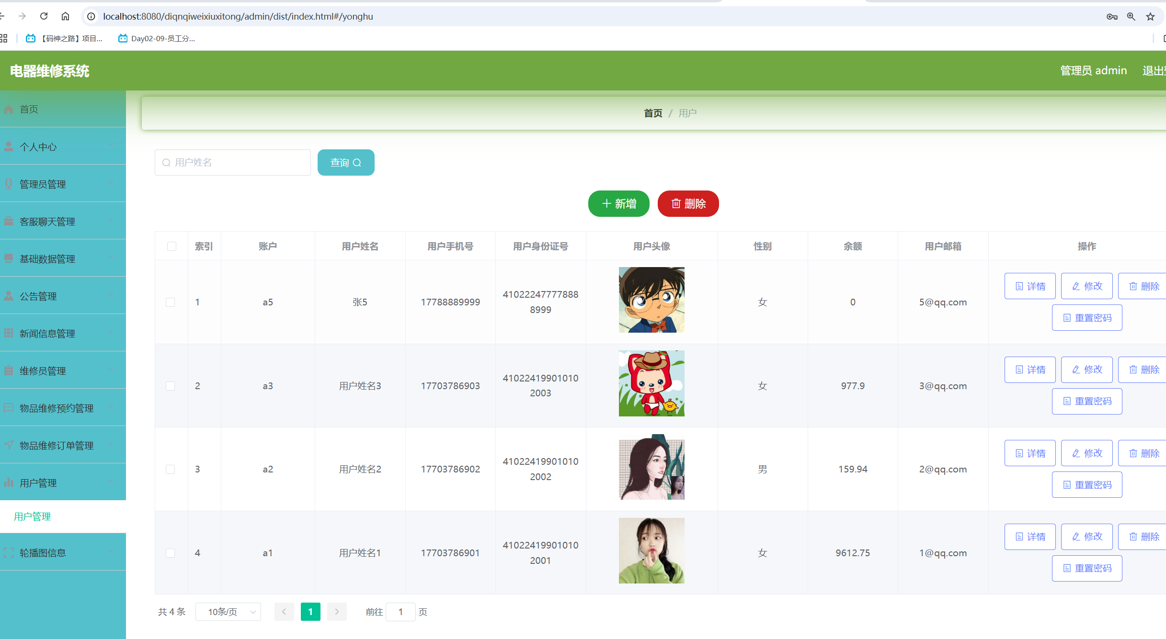Go to the next page arrow in pagination
The image size is (1166, 639).
[x=337, y=612]
